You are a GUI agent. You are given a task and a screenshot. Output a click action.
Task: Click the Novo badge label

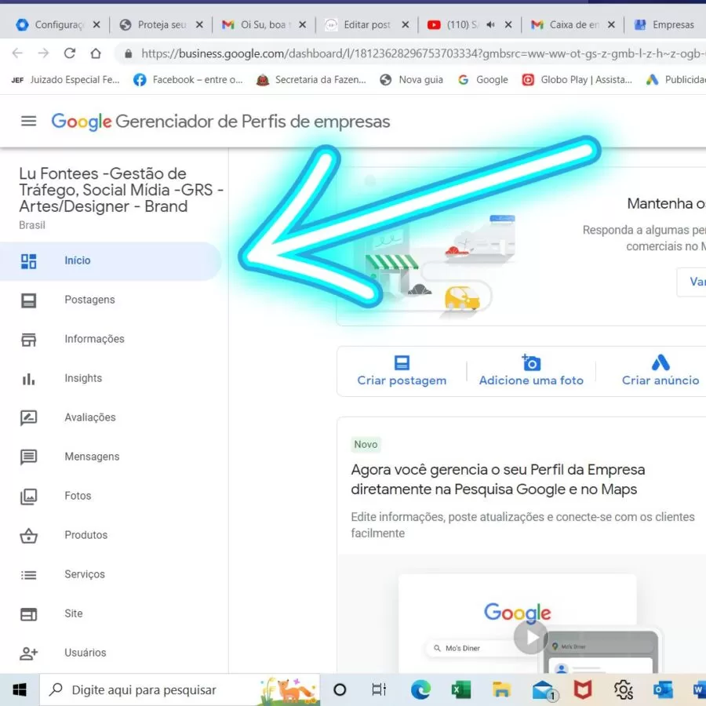click(x=366, y=445)
